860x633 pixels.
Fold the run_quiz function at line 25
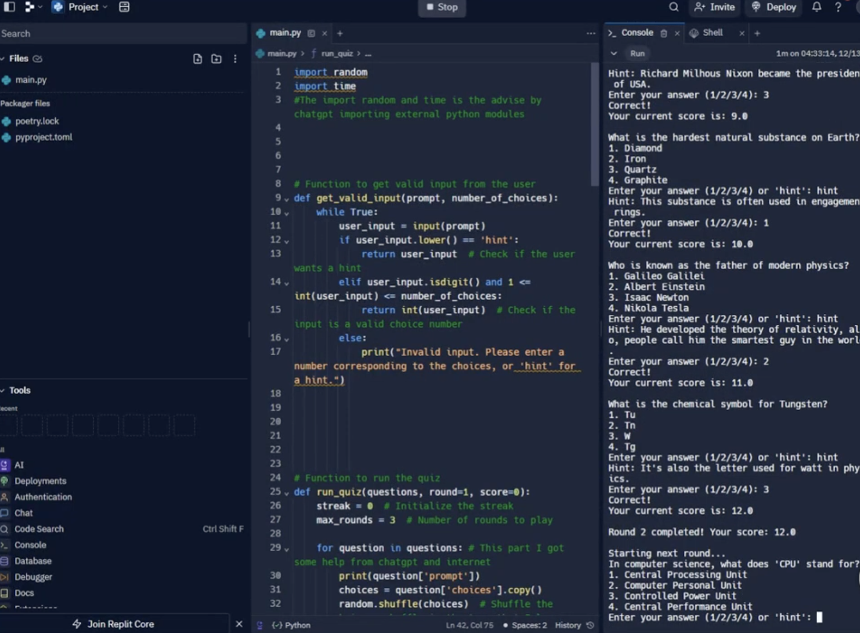[287, 493]
